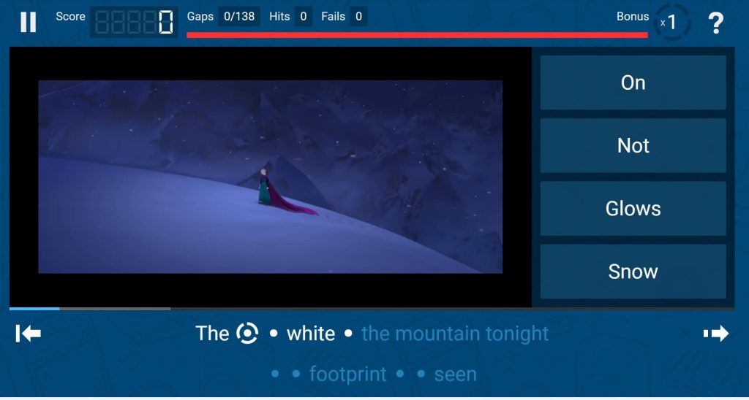Click the red time remaining bar
Image resolution: width=749 pixels, height=400 pixels.
coord(417,35)
